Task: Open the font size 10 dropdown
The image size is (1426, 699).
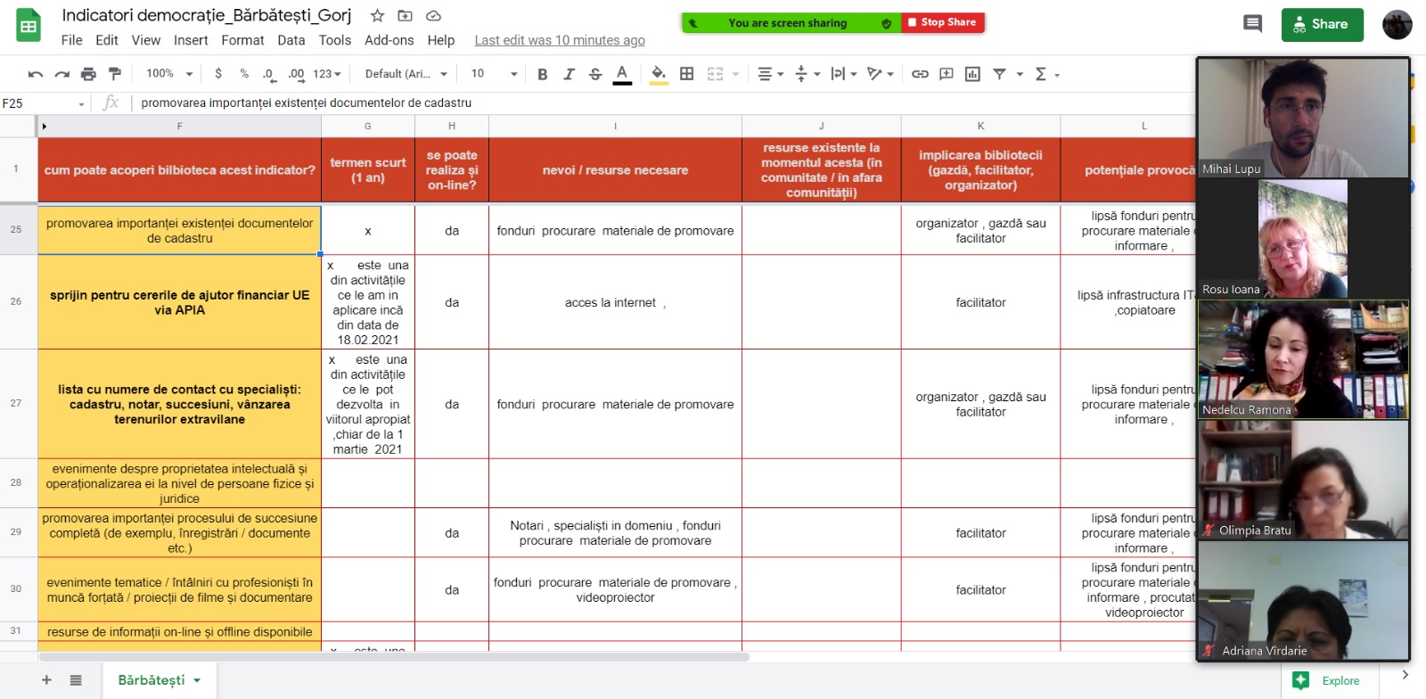Action: [494, 74]
